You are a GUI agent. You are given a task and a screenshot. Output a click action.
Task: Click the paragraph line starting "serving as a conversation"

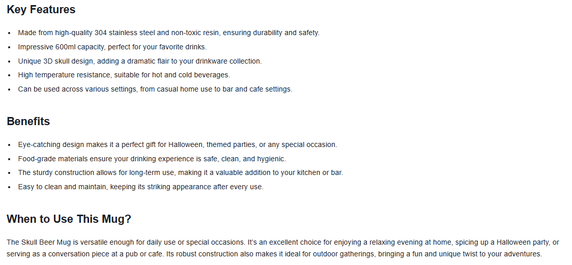point(274,254)
